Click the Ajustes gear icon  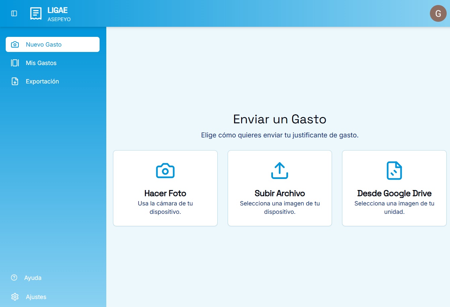tap(15, 297)
